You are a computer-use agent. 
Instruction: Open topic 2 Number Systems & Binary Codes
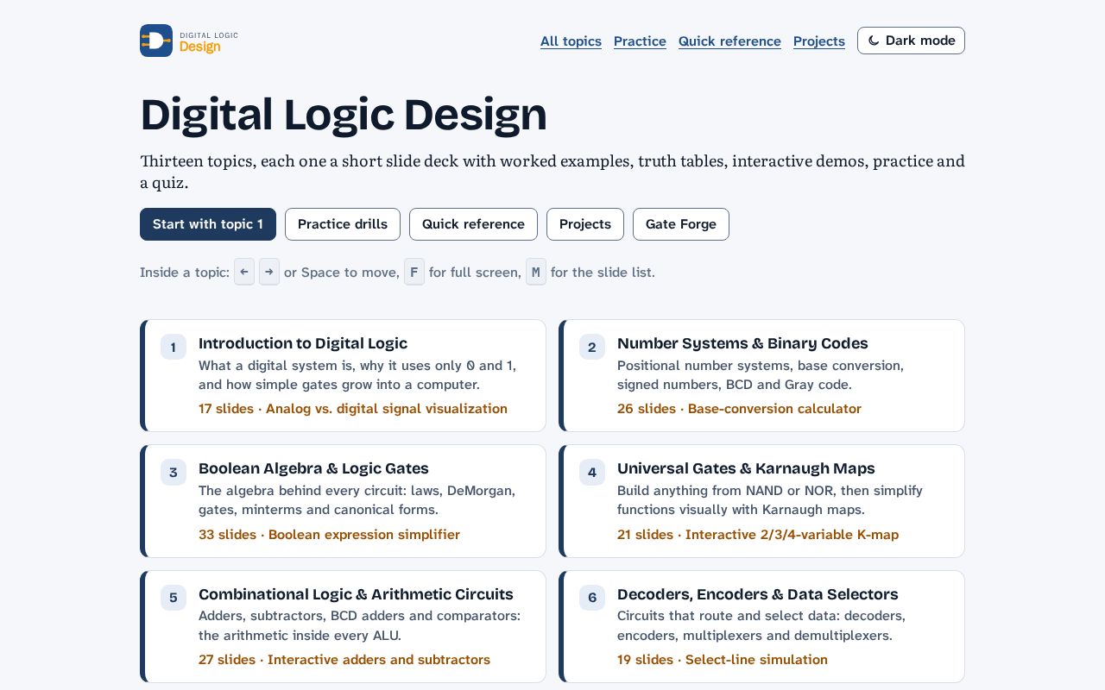[761, 375]
